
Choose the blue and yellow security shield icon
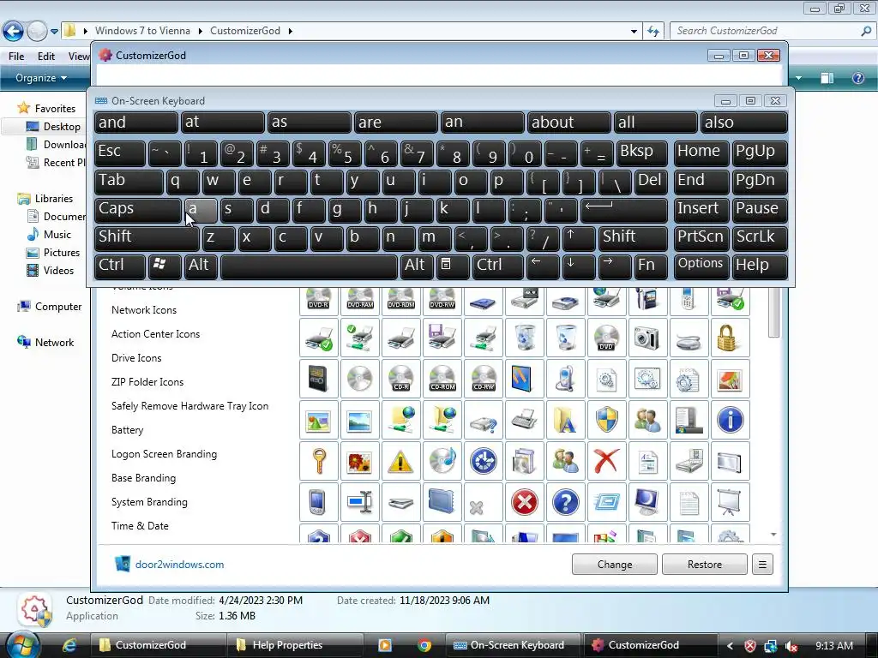pos(606,420)
